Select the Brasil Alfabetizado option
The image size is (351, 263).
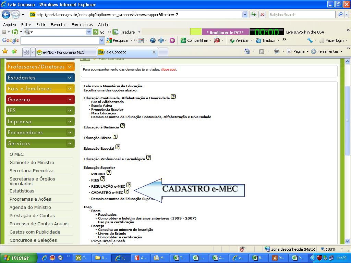click(107, 102)
